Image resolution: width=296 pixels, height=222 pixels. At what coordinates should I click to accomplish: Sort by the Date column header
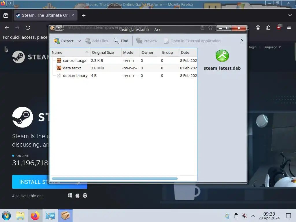[x=188, y=53]
